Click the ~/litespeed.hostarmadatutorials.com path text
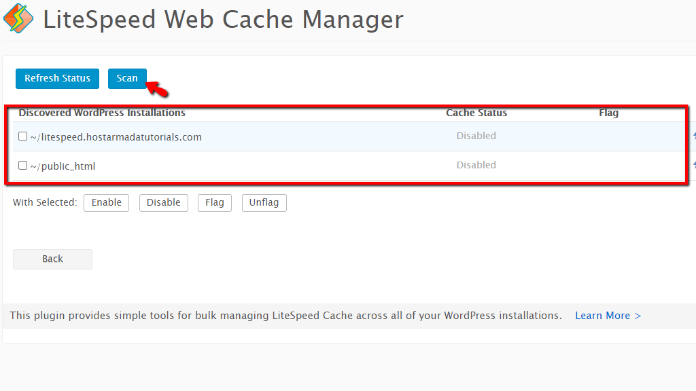Screen dimensions: 696x391 pyautogui.click(x=116, y=137)
